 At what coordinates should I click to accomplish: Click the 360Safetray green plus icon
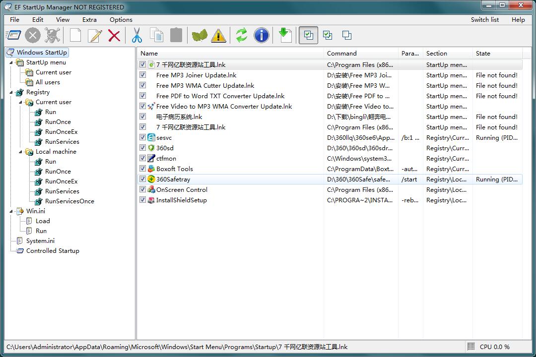151,179
